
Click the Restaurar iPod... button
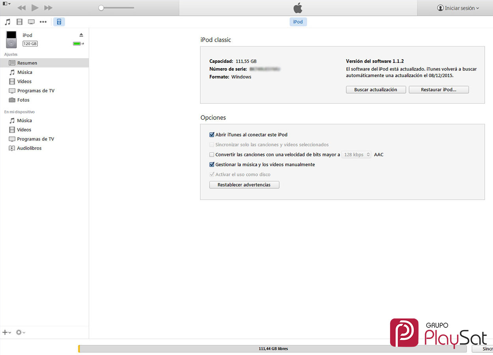(x=439, y=90)
